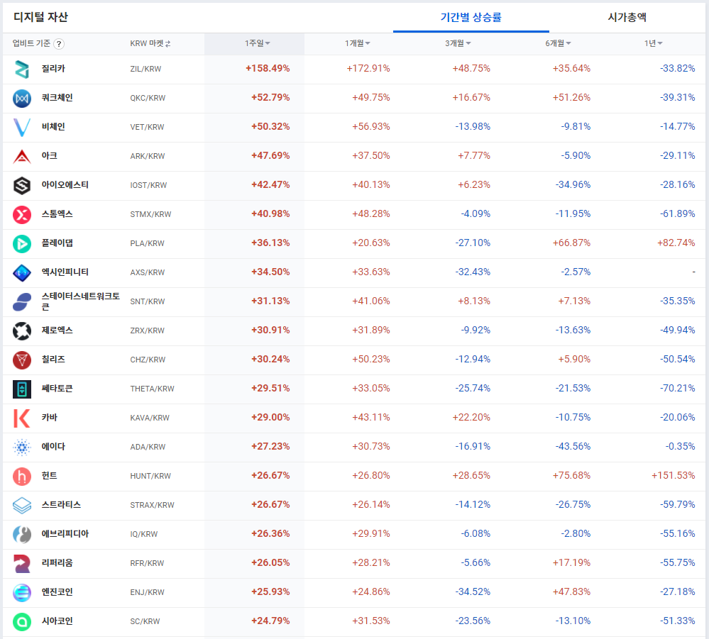
Task: Click the Refereum (RFR) coin logo
Action: pyautogui.click(x=22, y=564)
